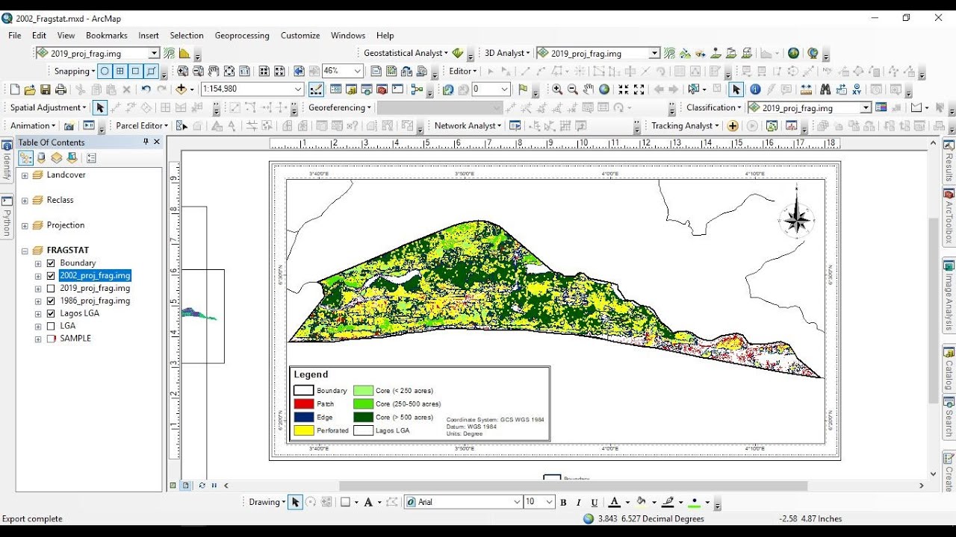Uncheck the Boundary layer checkbox
This screenshot has height=537, width=956.
coord(51,263)
